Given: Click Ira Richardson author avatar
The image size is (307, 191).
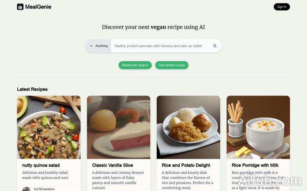Looking at the screenshot, I should click(27, 189).
